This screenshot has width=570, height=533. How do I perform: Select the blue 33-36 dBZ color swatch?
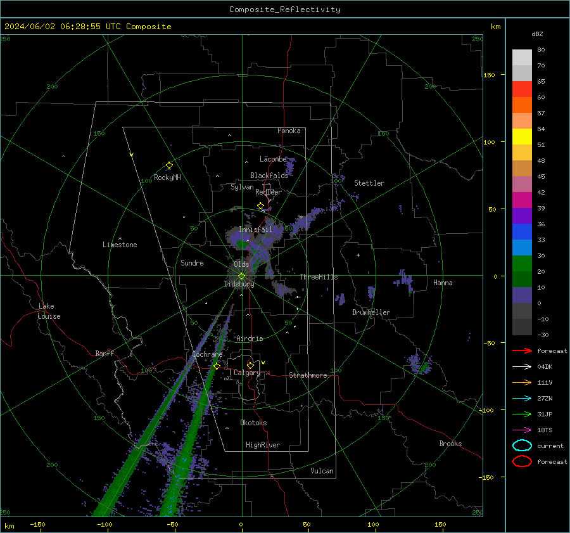coord(522,232)
